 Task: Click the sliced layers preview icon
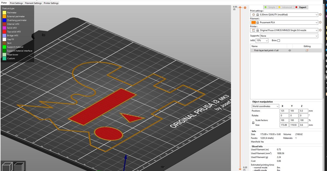point(19,166)
